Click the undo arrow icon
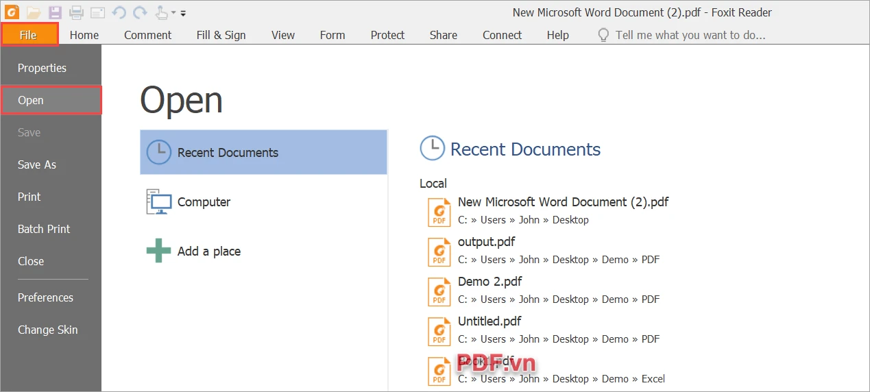This screenshot has height=392, width=870. coord(119,12)
